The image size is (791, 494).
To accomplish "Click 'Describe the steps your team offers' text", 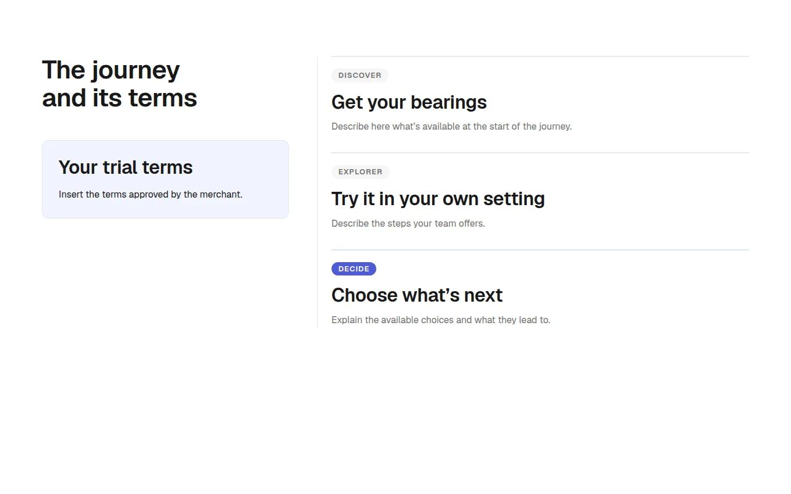I will (x=408, y=223).
